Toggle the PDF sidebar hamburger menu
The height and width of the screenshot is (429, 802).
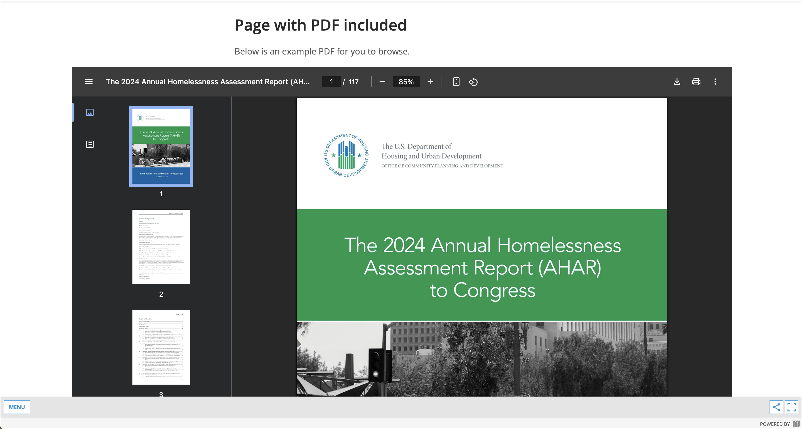pos(89,82)
